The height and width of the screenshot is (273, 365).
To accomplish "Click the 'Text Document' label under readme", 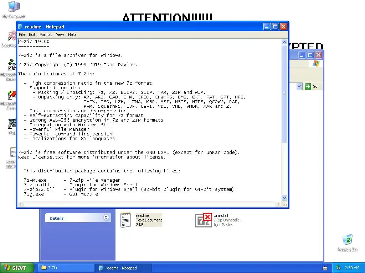I will click(149, 220).
